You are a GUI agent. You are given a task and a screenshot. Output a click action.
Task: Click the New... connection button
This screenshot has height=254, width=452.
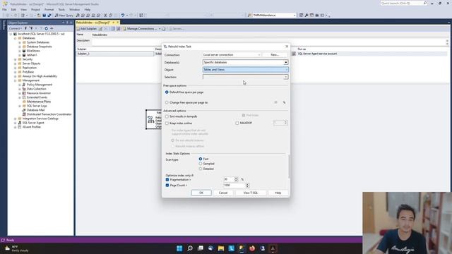[275, 55]
